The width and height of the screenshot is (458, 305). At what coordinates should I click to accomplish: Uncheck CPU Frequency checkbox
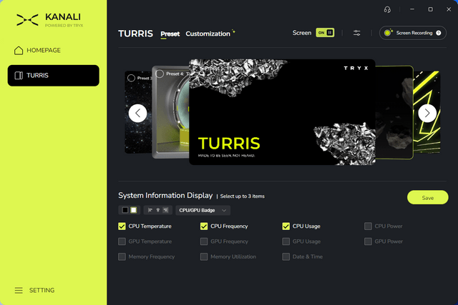tap(204, 226)
